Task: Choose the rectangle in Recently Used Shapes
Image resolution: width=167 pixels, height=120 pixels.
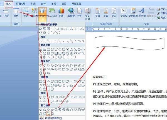Action: [x=60, y=29]
